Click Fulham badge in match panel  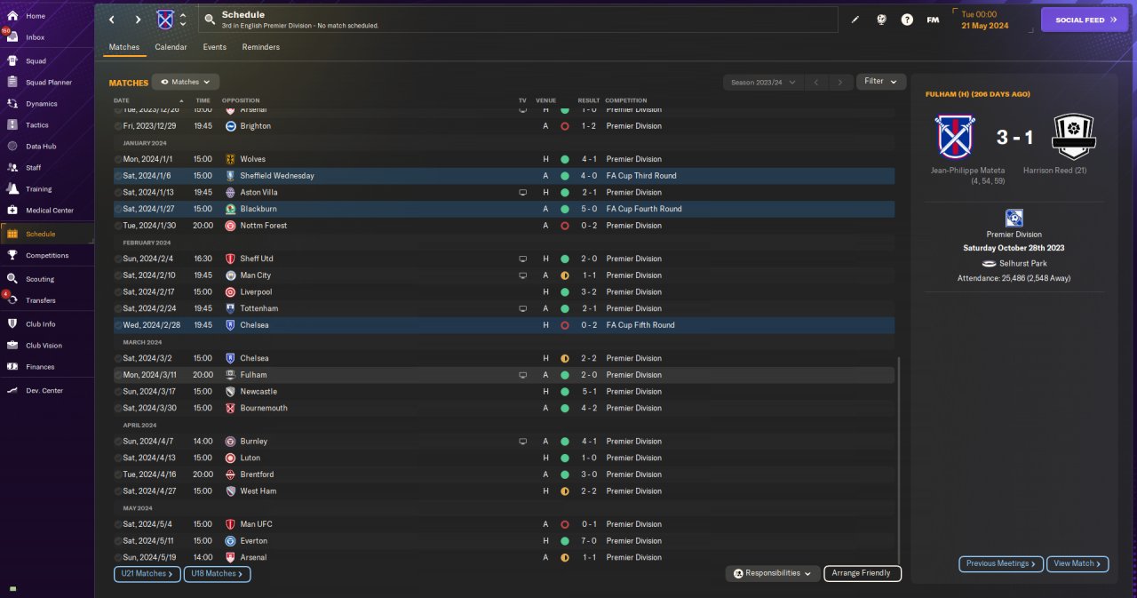point(1073,137)
